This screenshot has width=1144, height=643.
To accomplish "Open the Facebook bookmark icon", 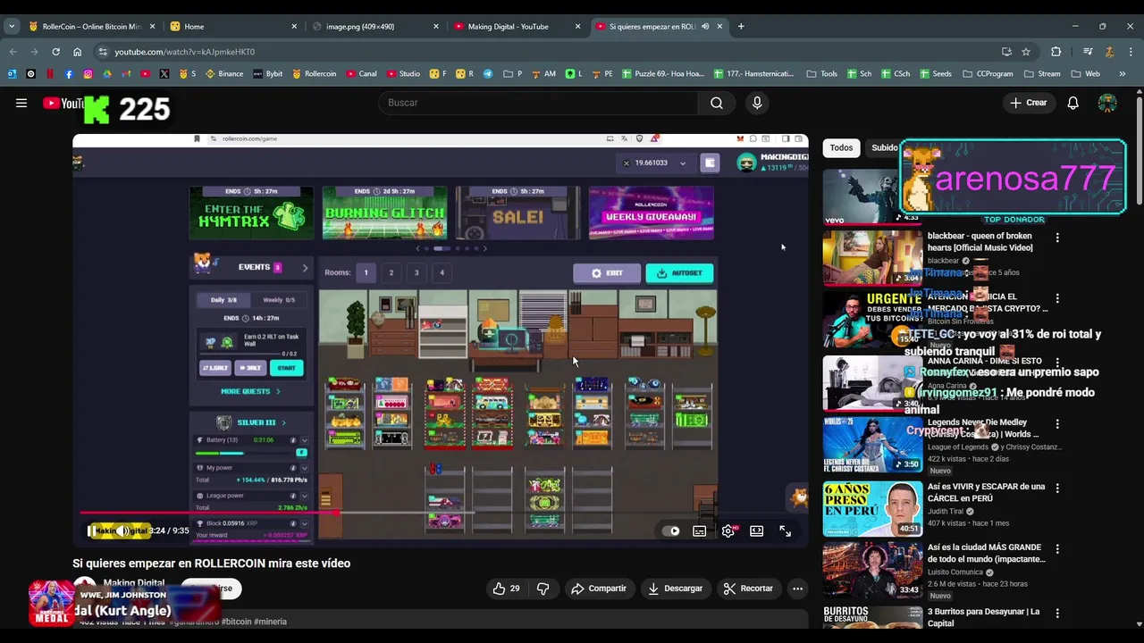I will click(69, 73).
